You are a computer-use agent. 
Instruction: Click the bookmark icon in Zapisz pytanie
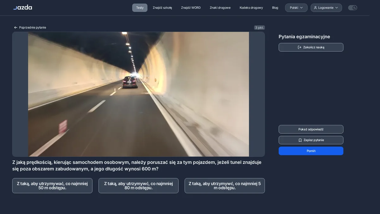[x=300, y=140]
